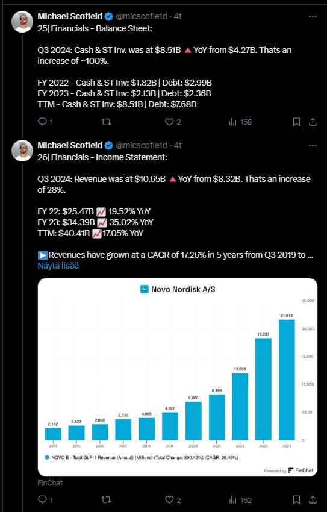
Task: Bookmark the Balance Sheet tweet
Action: pyautogui.click(x=296, y=122)
